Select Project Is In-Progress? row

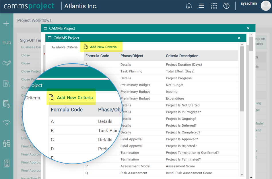(161, 112)
